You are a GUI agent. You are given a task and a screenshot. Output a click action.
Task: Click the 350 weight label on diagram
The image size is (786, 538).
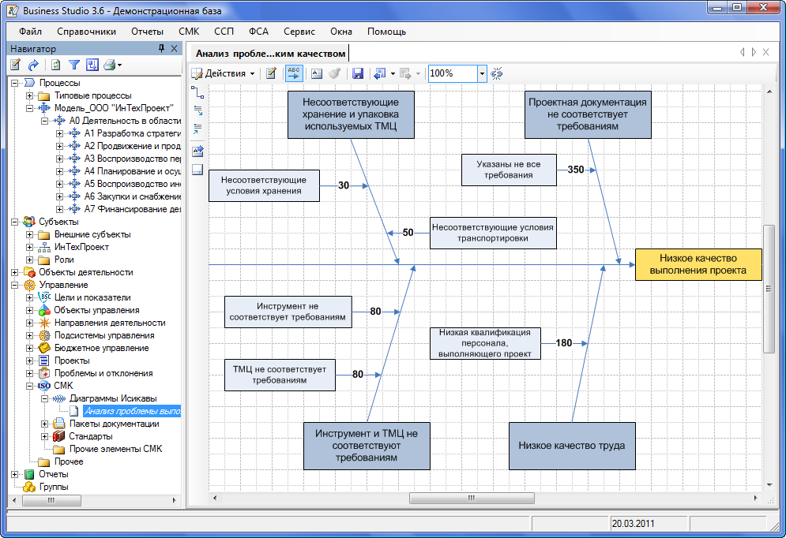click(575, 170)
